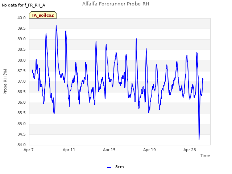The width and height of the screenshot is (232, 174).
Task: Click the 39.0 y-axis tick label
Action: tap(22, 39)
